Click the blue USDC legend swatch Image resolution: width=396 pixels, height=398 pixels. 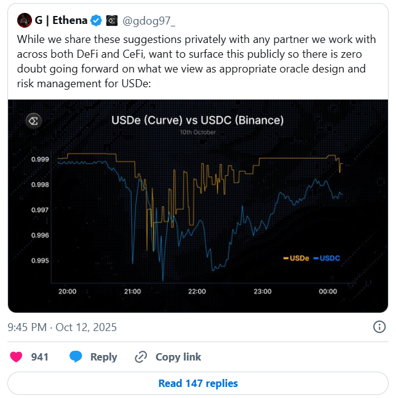315,259
